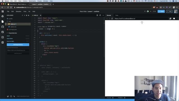Click the Add Dependency button
This screenshot has height=101, width=179.
coord(18,45)
